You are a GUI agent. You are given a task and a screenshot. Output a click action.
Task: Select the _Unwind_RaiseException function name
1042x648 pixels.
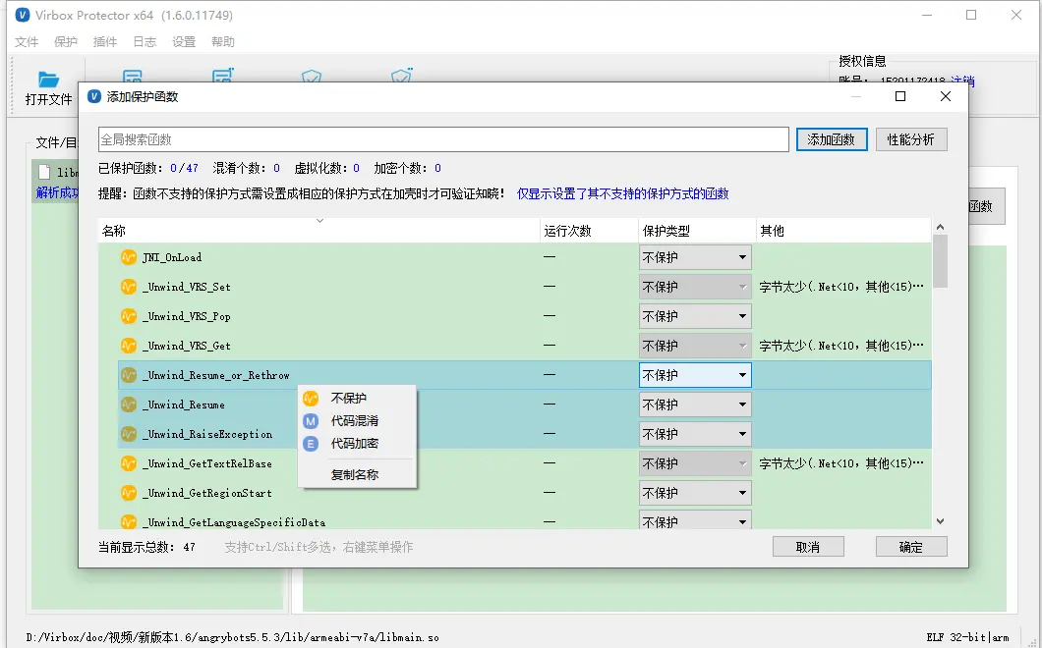click(208, 434)
